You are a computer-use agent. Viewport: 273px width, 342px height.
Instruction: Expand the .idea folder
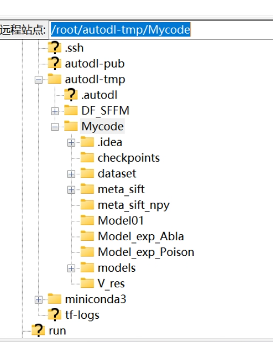tap(71, 143)
